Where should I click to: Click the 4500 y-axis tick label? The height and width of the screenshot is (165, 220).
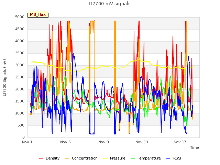click(20, 29)
